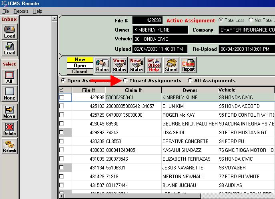Select the Closed Assignments radio button

point(126,81)
